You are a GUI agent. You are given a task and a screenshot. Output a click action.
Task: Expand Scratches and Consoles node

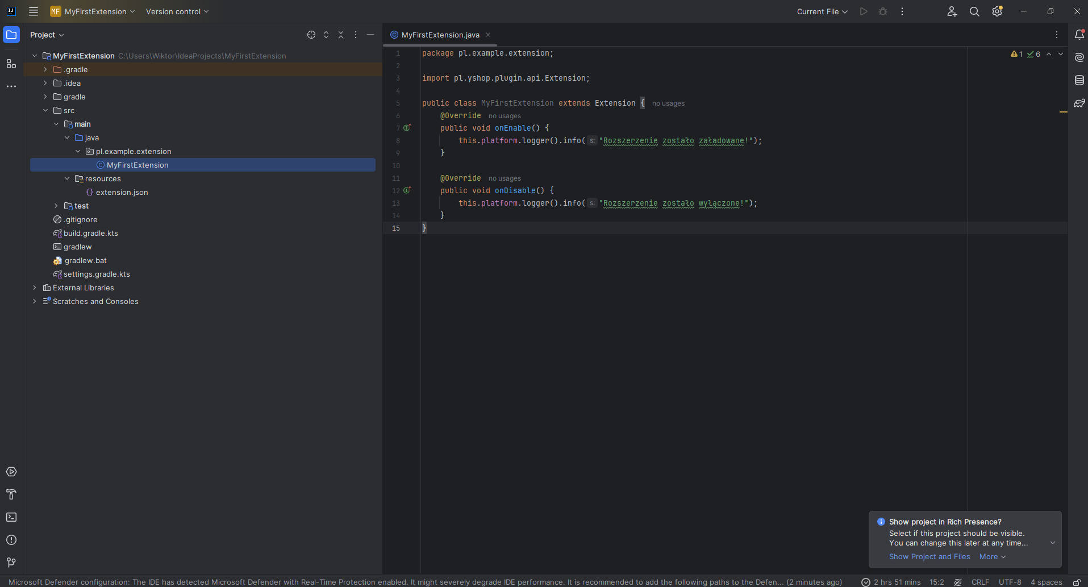[35, 301]
